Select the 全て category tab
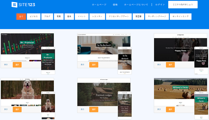Image resolution: width=209 pixels, height=120 pixels. point(21,17)
